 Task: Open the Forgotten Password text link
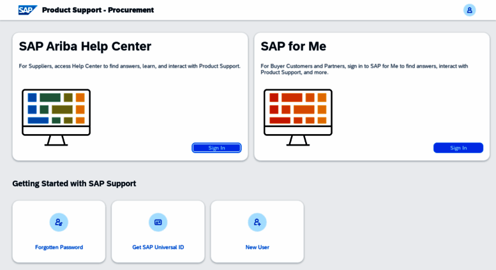(x=59, y=247)
